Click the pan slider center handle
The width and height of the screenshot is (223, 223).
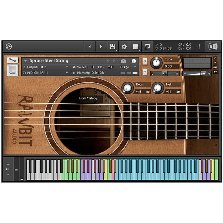[165, 74]
